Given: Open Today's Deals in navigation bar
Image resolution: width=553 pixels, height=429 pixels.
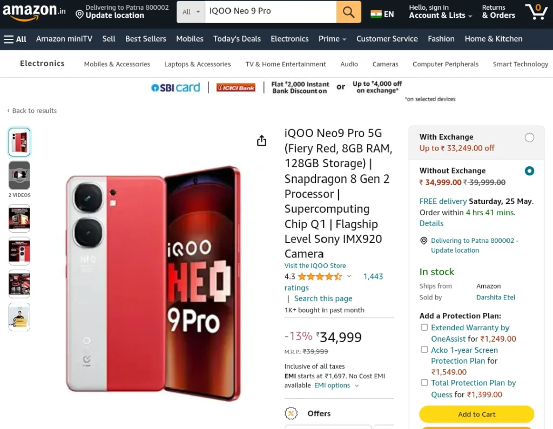Looking at the screenshot, I should point(237,39).
